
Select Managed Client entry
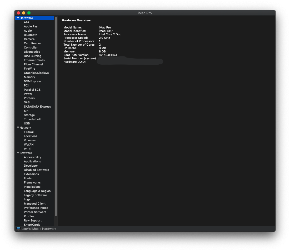(x=34, y=204)
